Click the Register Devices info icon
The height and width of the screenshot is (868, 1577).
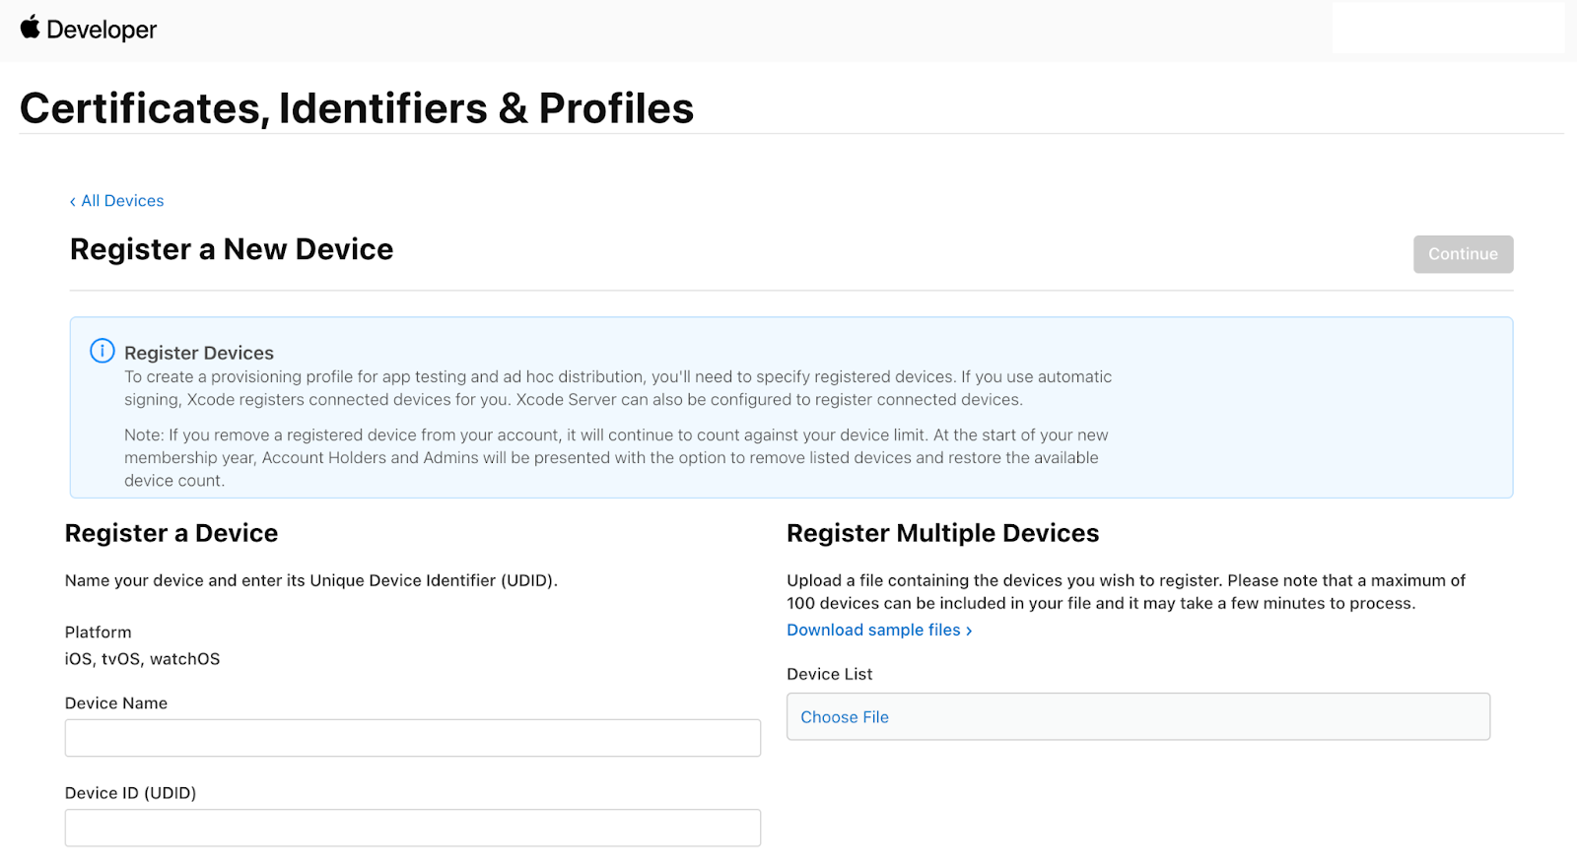pos(103,351)
